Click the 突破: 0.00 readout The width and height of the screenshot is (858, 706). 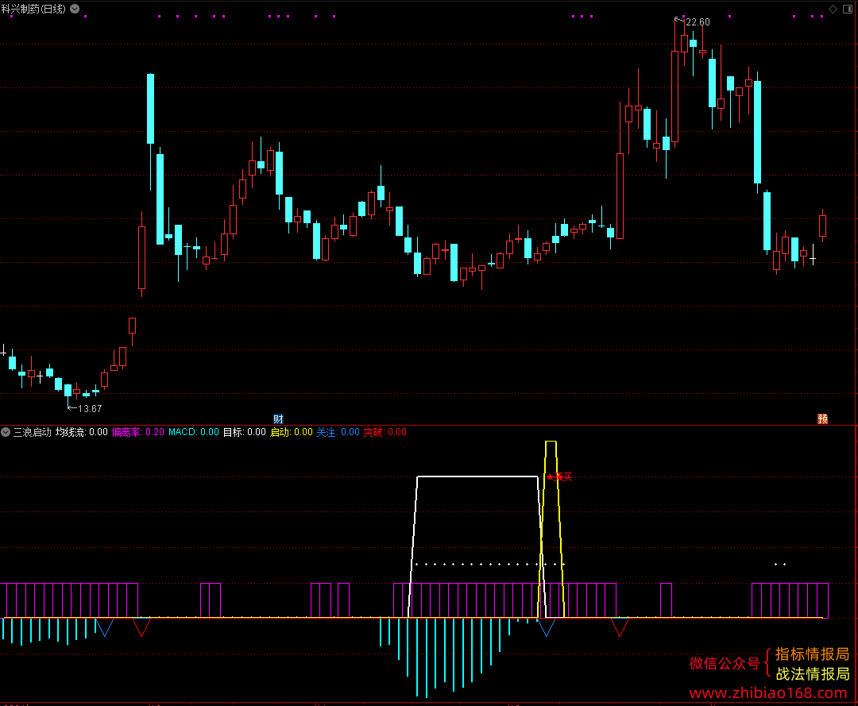385,432
